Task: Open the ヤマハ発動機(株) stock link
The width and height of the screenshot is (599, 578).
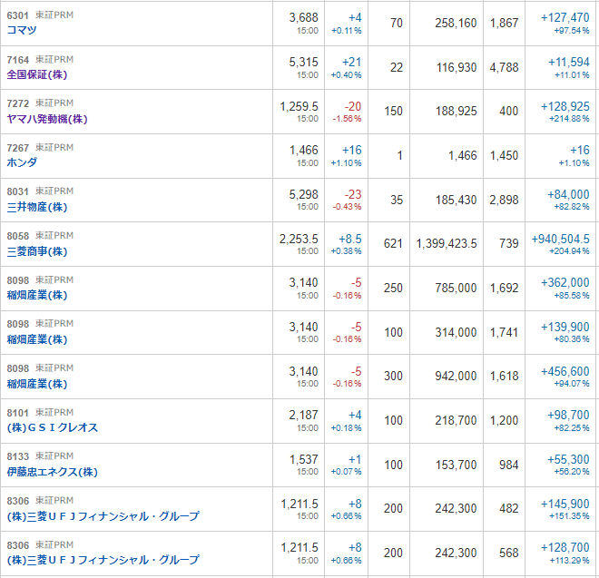Action: tap(47, 119)
